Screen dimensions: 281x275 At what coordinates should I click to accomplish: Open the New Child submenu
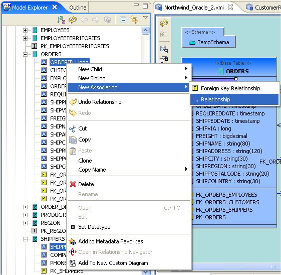pyautogui.click(x=128, y=69)
